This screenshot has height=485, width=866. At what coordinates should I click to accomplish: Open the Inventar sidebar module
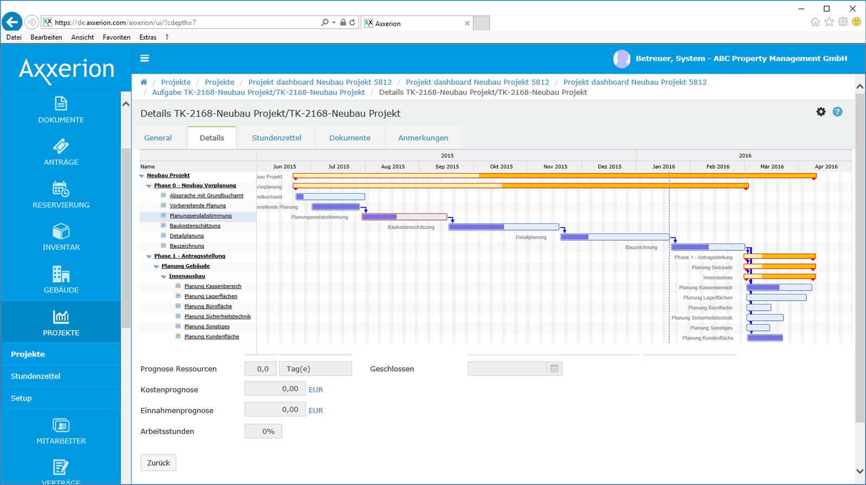(x=61, y=237)
